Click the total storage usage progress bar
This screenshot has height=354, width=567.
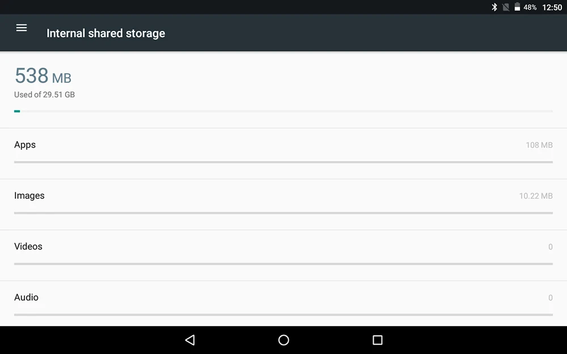tap(283, 111)
